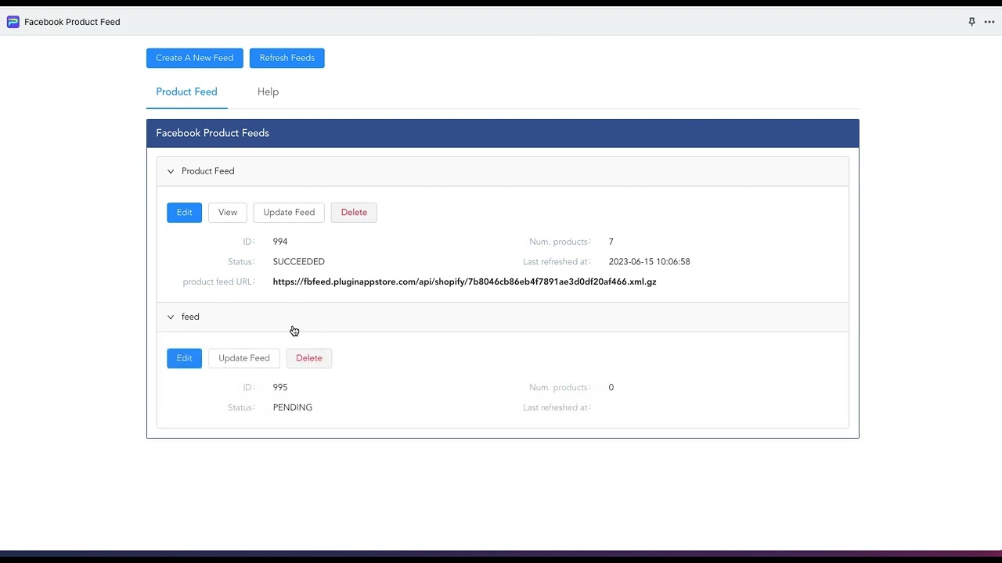The width and height of the screenshot is (1002, 563).
Task: View the feed with ID 994
Action: (227, 212)
